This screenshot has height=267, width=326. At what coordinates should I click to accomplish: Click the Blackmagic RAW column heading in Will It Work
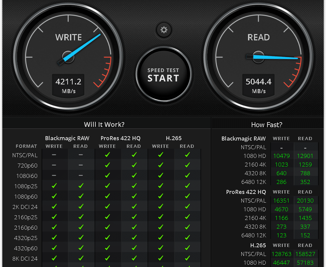click(67, 138)
